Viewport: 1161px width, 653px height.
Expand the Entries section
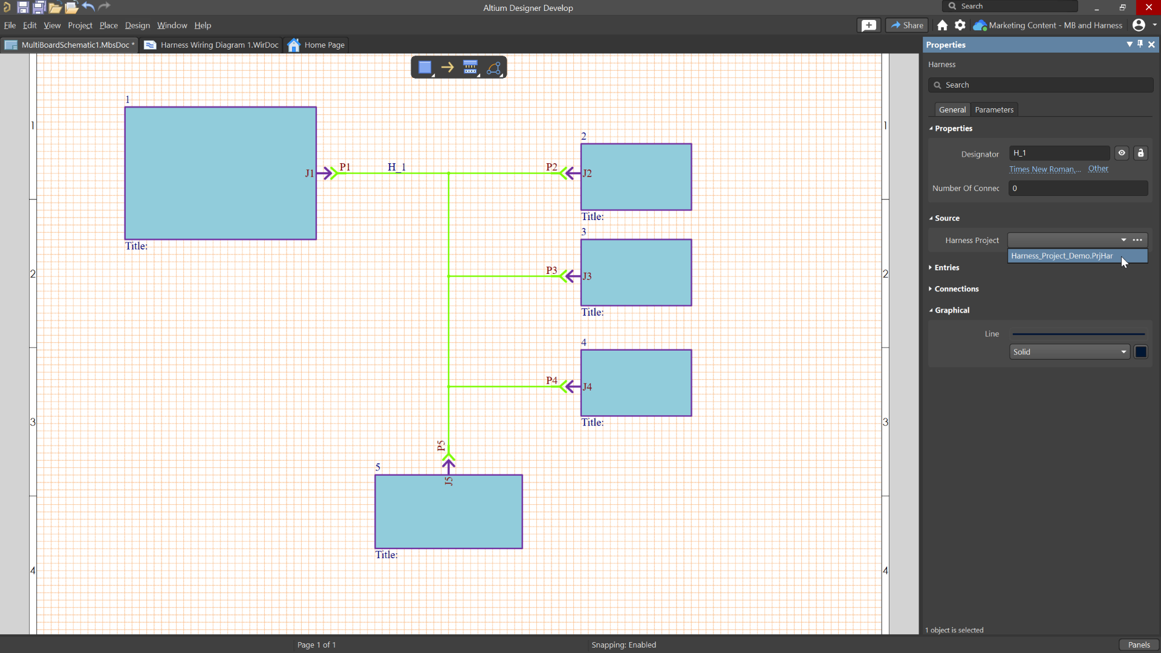pos(946,267)
